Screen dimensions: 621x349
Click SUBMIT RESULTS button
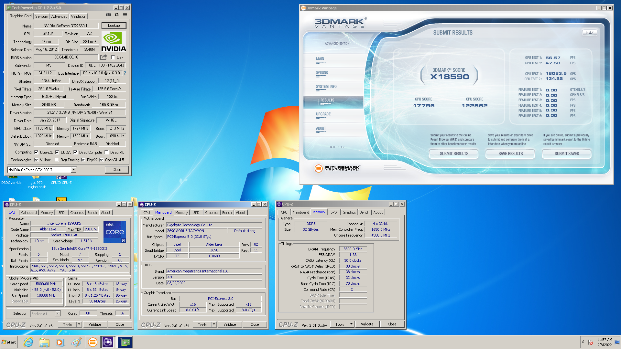click(454, 153)
